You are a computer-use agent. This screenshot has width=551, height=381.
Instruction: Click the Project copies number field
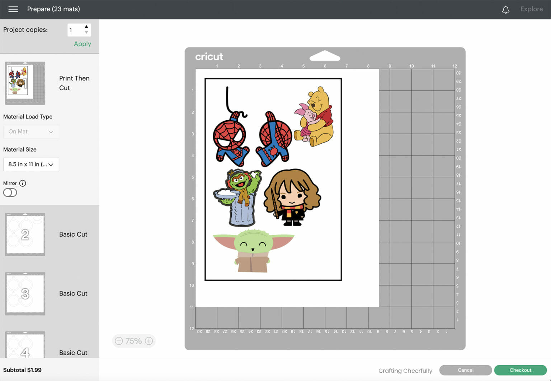[x=75, y=30]
